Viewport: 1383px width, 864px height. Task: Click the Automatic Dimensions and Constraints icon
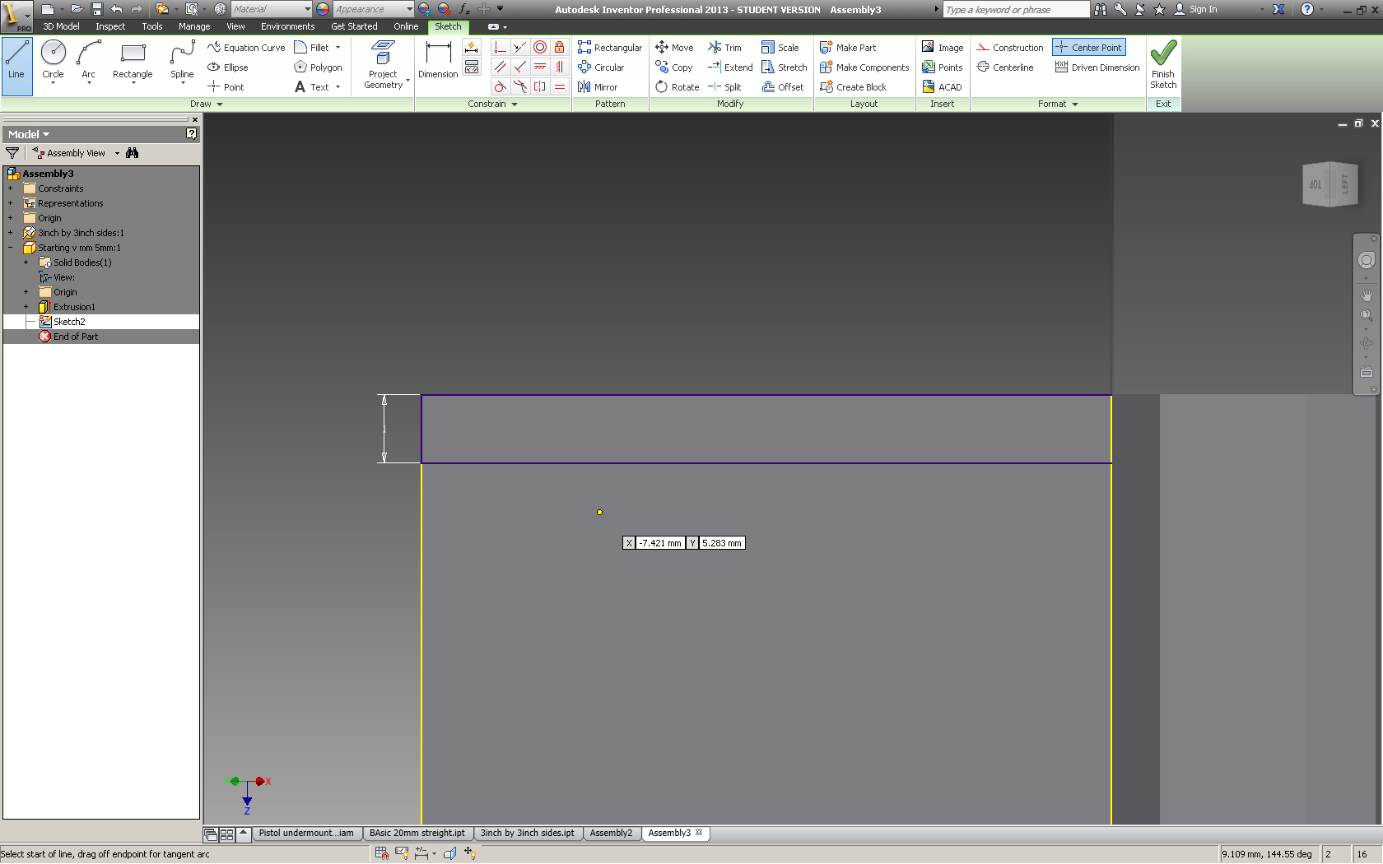pyautogui.click(x=472, y=48)
